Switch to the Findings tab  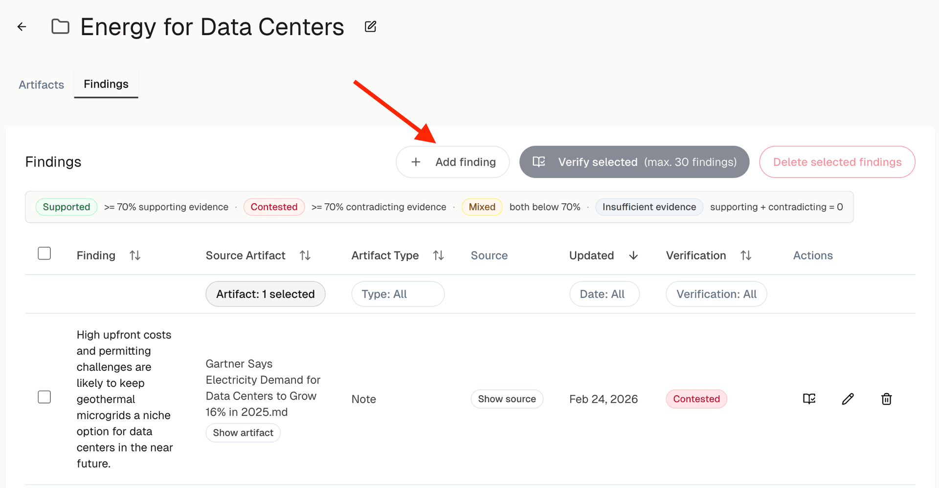click(x=106, y=84)
